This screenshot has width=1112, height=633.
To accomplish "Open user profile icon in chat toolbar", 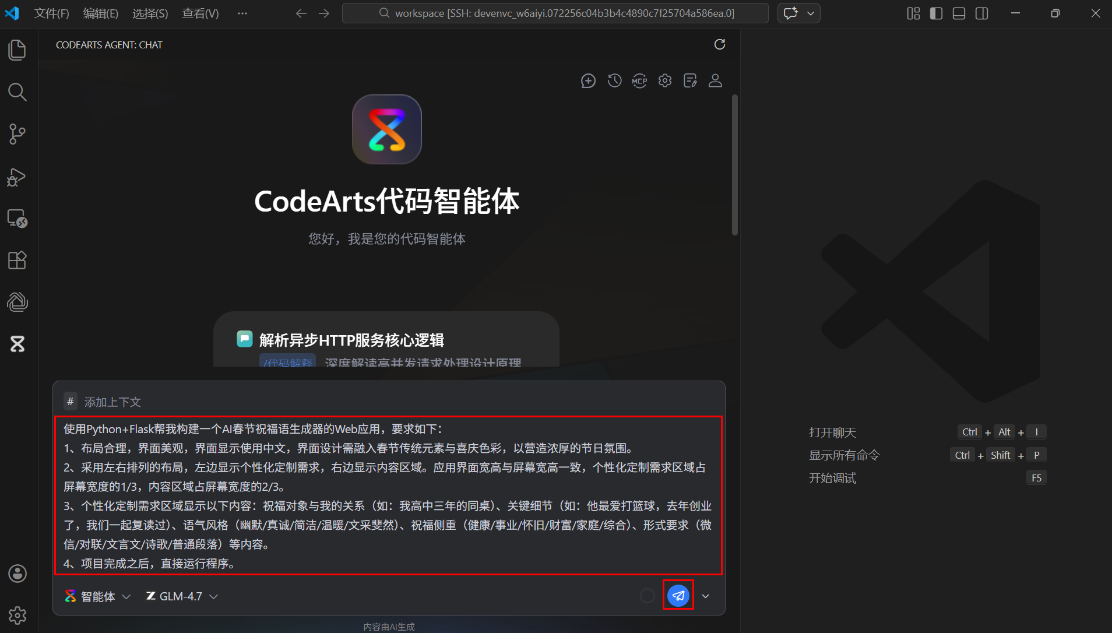I will [x=715, y=80].
